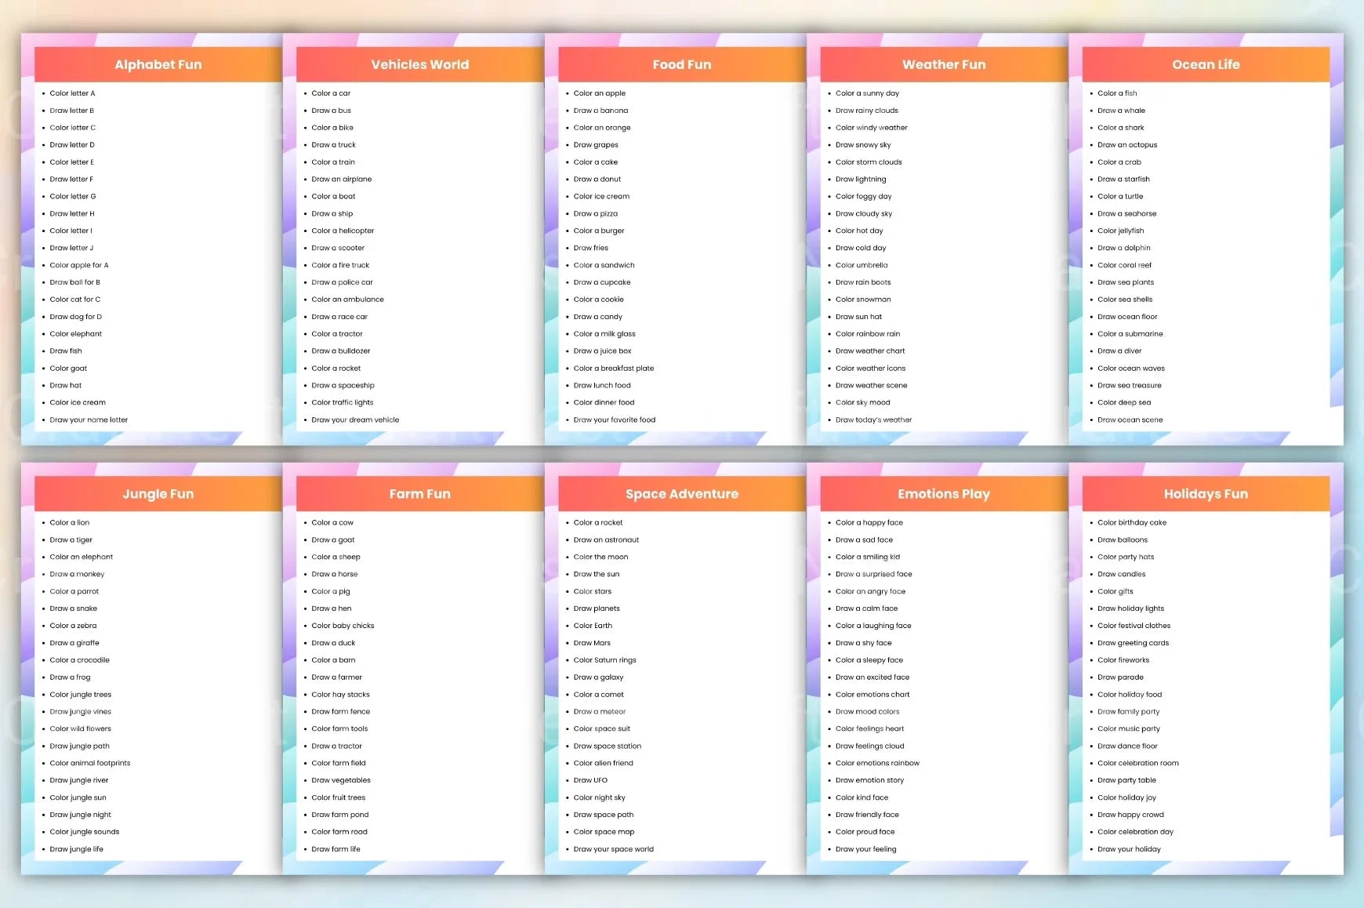The width and height of the screenshot is (1364, 908).
Task: Select 'Color a submarine' item
Action: 1130,334
